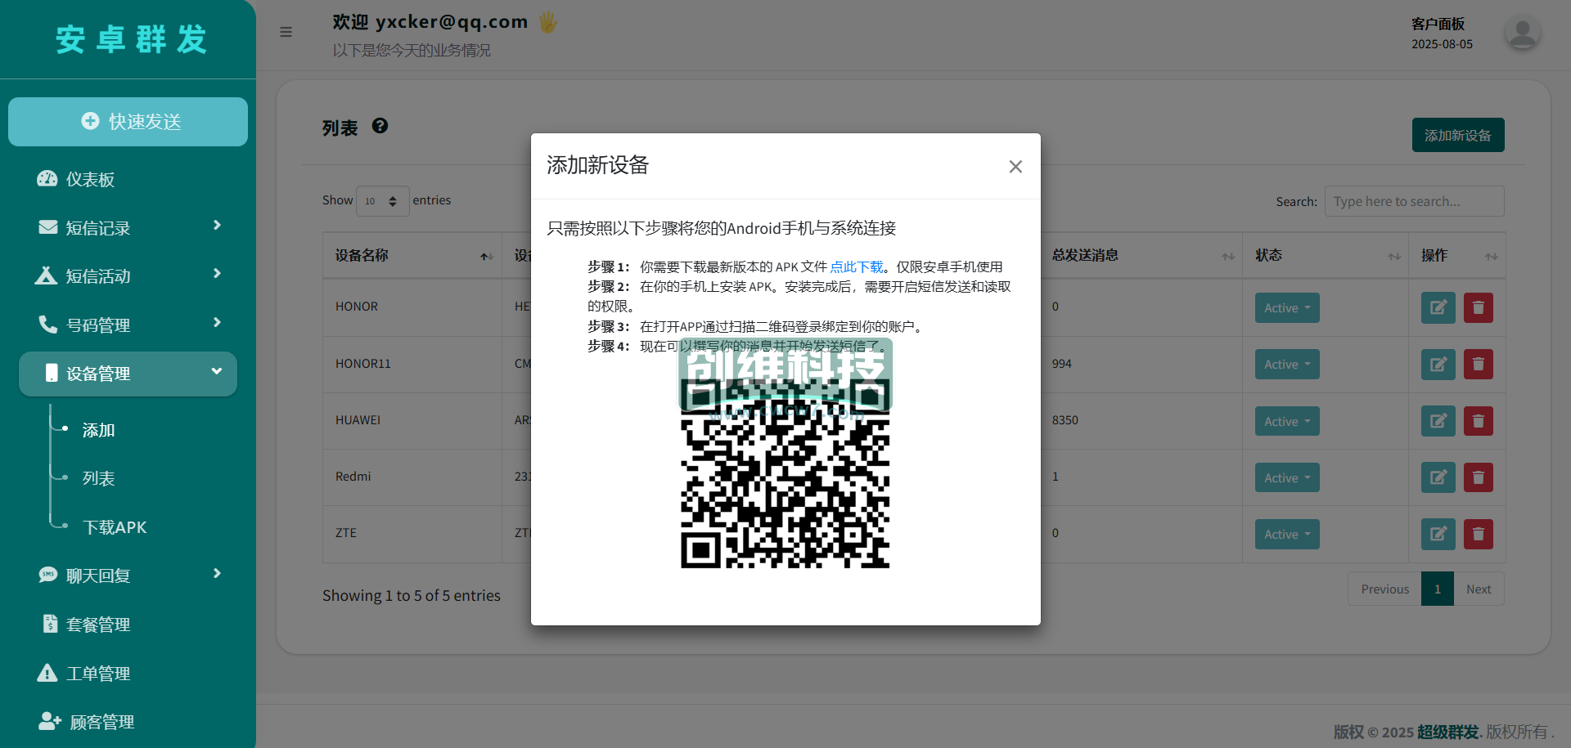Image resolution: width=1571 pixels, height=748 pixels.
Task: Edit the HUAWEI device
Action: tap(1438, 421)
